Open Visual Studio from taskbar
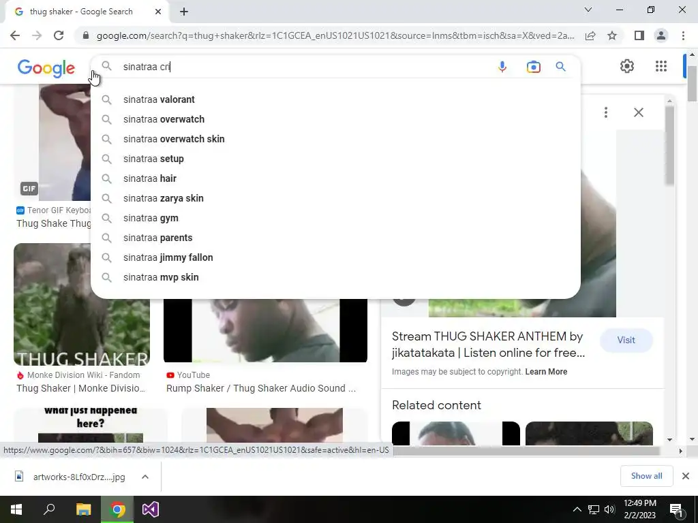This screenshot has width=698, height=523. (151, 509)
